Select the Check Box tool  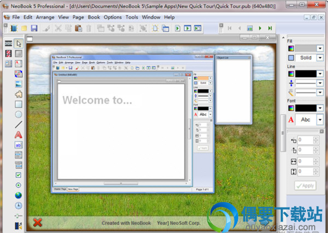coord(18,175)
